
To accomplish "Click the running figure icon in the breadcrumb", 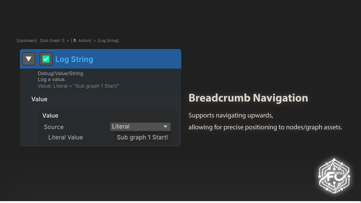I will coord(75,40).
